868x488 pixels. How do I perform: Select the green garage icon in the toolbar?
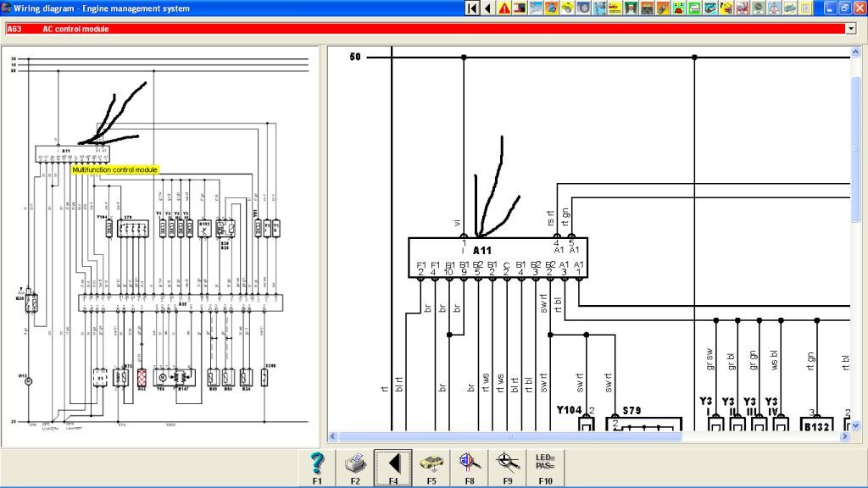[x=631, y=8]
